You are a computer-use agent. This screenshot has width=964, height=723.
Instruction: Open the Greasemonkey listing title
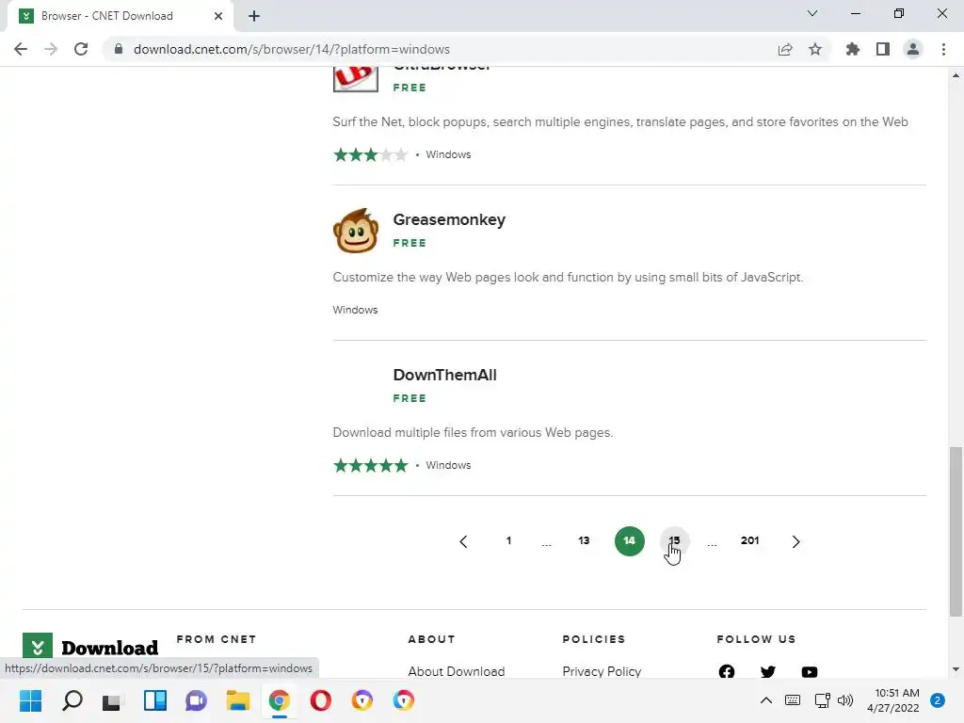[x=449, y=219]
